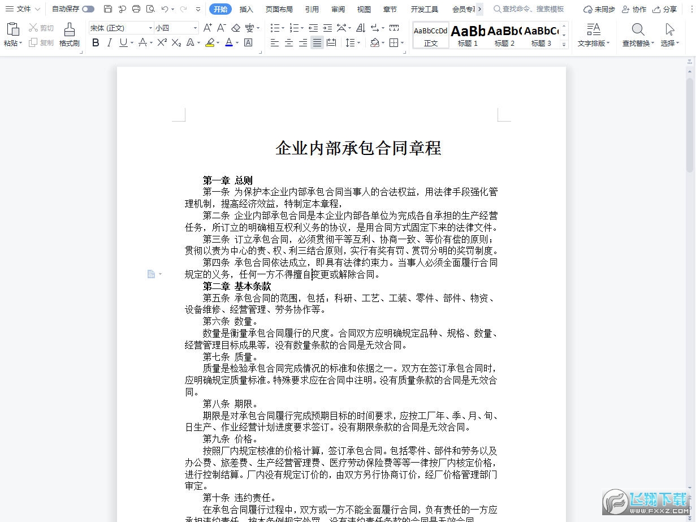Apply the 标题 2 style
The width and height of the screenshot is (696, 522).
[x=504, y=35]
